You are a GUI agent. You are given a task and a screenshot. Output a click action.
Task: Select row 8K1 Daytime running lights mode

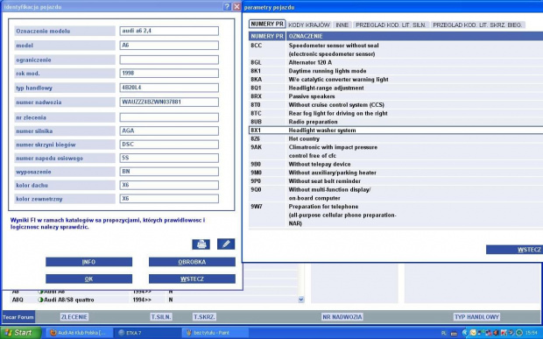point(396,71)
